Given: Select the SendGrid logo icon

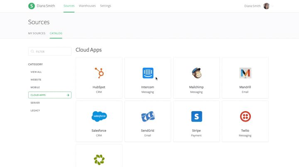Looking at the screenshot, I should click(x=148, y=117).
